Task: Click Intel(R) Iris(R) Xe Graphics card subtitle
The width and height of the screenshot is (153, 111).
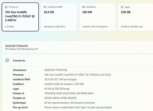Action: (95, 27)
